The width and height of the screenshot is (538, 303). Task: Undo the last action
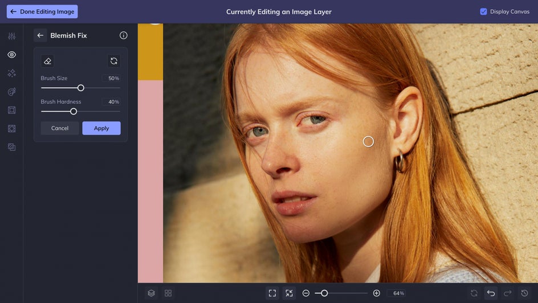coord(491,293)
